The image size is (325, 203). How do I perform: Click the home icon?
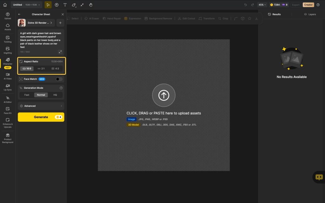(5, 5)
